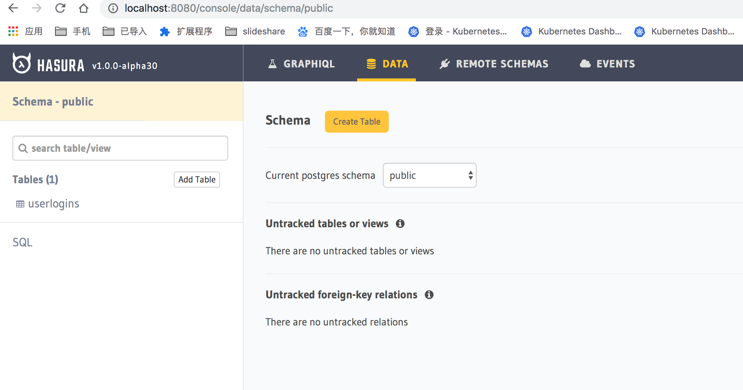This screenshot has width=743, height=390.
Task: Open the middle Kubernetes Dashboard bookmark
Action: click(571, 31)
